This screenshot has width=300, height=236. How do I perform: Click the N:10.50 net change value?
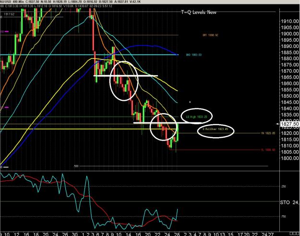pyautogui.click(x=45, y=2)
